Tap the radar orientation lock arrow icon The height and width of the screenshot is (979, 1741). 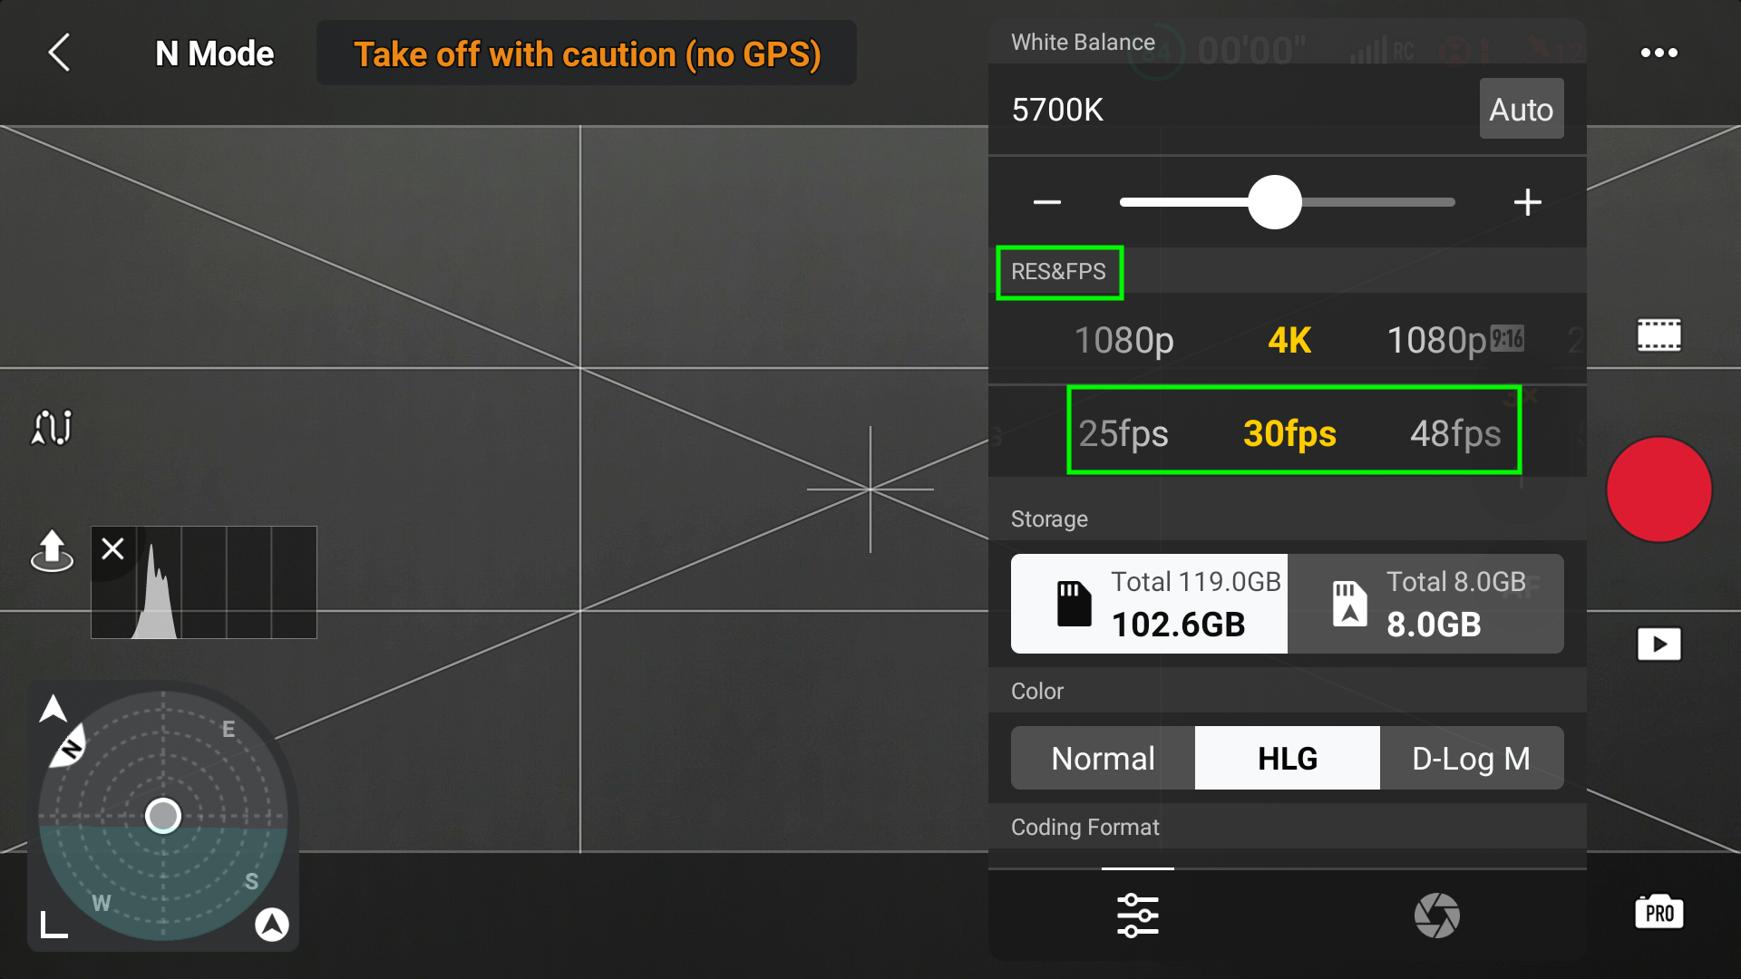point(272,924)
